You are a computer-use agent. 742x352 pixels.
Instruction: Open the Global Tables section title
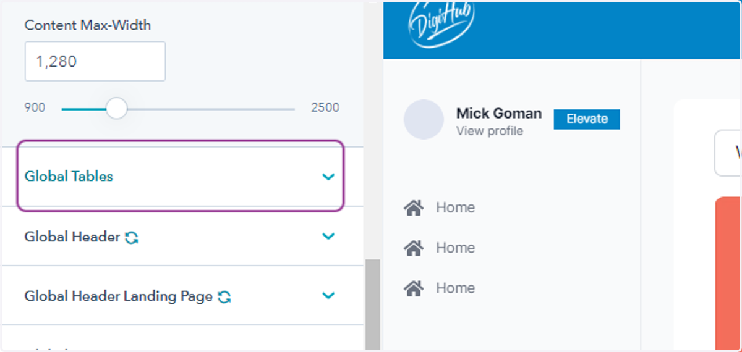tap(69, 177)
